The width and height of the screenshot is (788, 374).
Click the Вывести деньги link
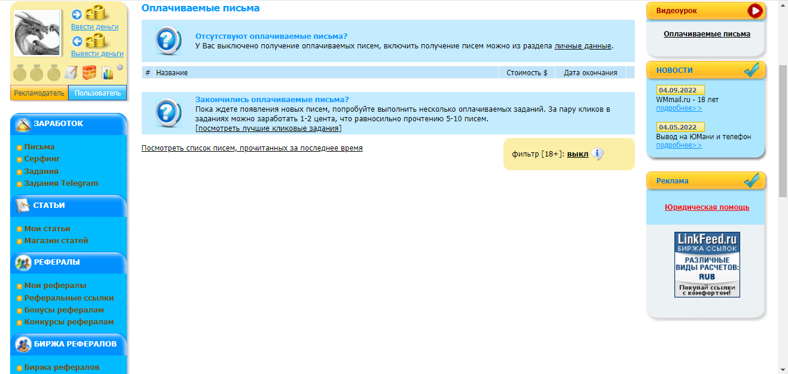[97, 53]
